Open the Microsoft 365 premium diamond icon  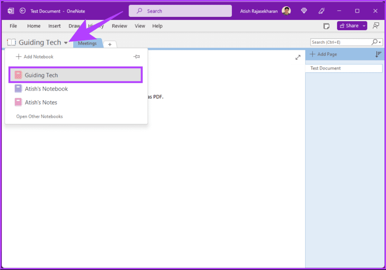pyautogui.click(x=304, y=11)
